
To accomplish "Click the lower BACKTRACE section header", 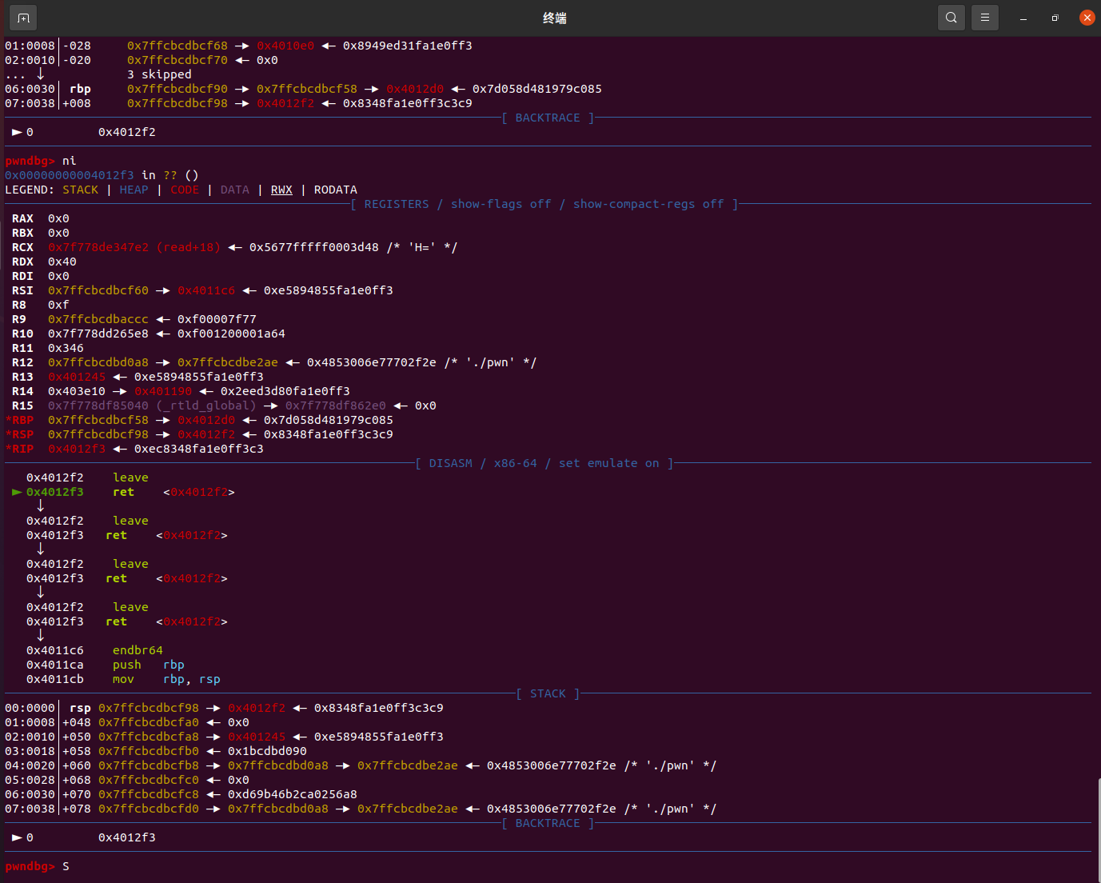I will [548, 823].
